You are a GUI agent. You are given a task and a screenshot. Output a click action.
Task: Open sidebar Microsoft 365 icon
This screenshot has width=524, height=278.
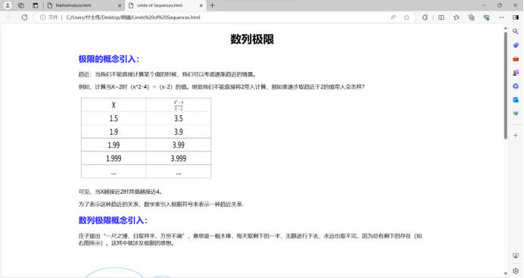(x=516, y=86)
